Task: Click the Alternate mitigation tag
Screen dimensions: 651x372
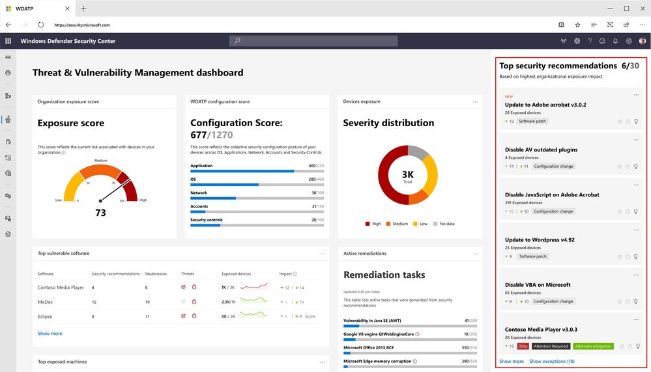Action: (x=593, y=347)
